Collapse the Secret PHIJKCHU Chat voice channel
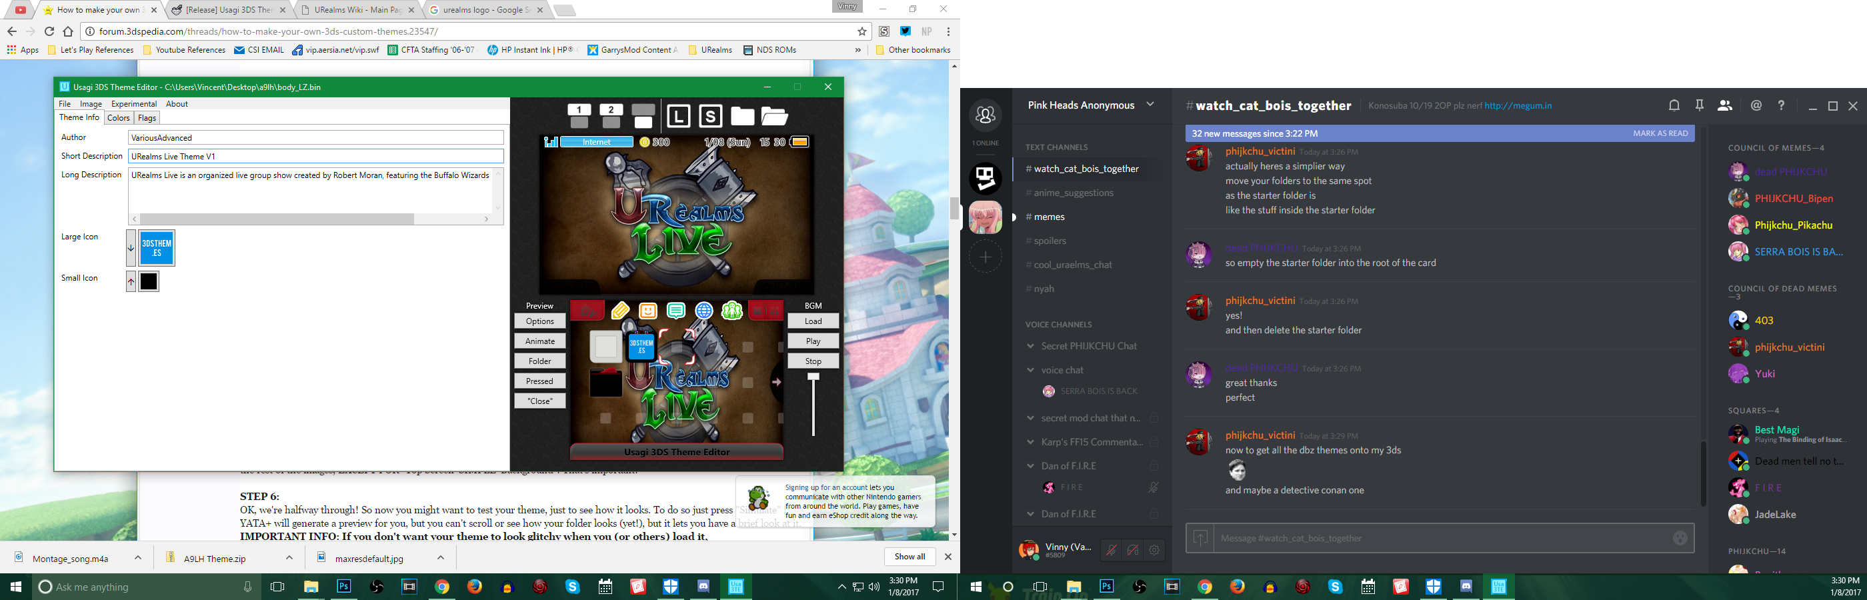Screen dimensions: 1867x600 [1031, 347]
